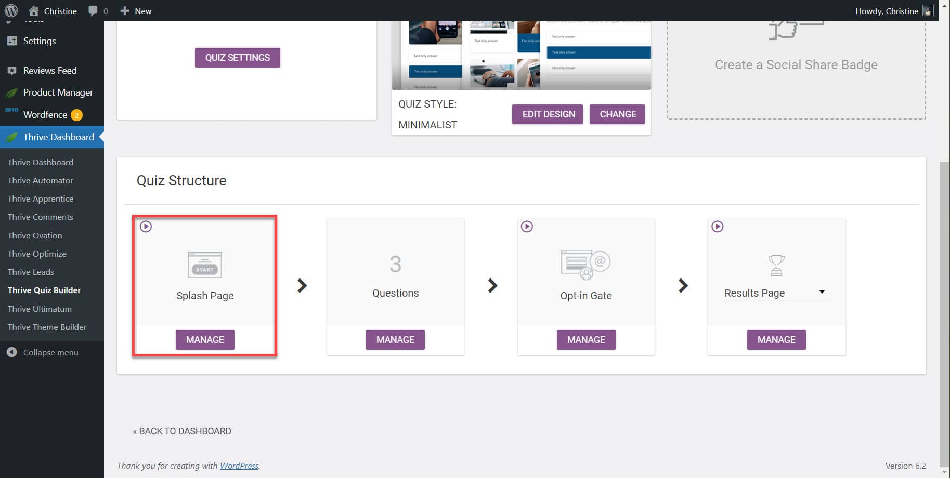Click the WordPress logo icon
The width and height of the screenshot is (950, 478).
click(x=11, y=10)
